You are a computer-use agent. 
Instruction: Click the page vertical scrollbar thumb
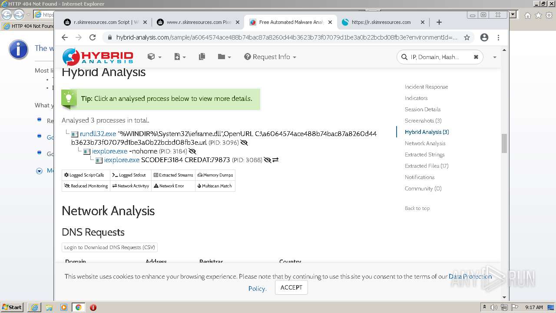pos(504,143)
